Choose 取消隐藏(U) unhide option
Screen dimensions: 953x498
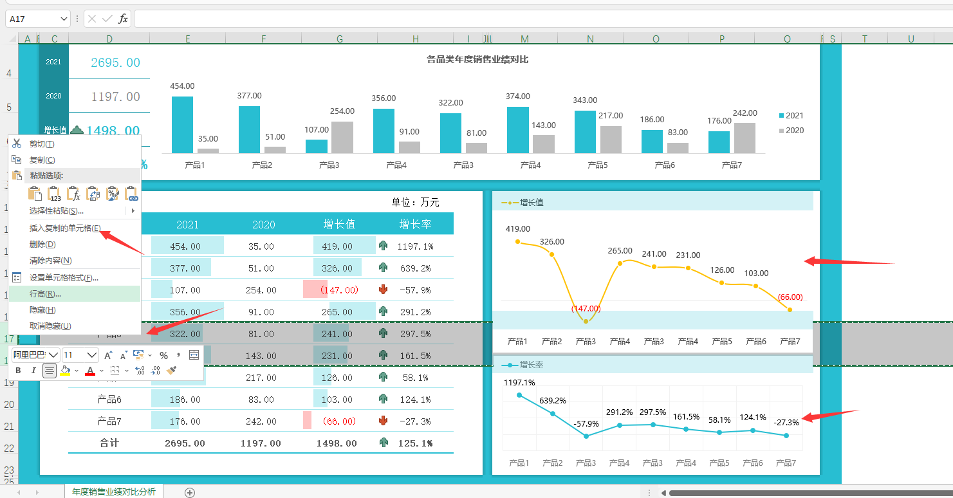(74, 326)
